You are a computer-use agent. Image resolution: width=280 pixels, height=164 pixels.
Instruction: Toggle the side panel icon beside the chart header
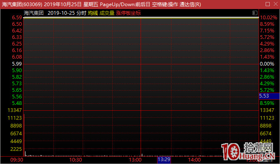[x=255, y=13]
